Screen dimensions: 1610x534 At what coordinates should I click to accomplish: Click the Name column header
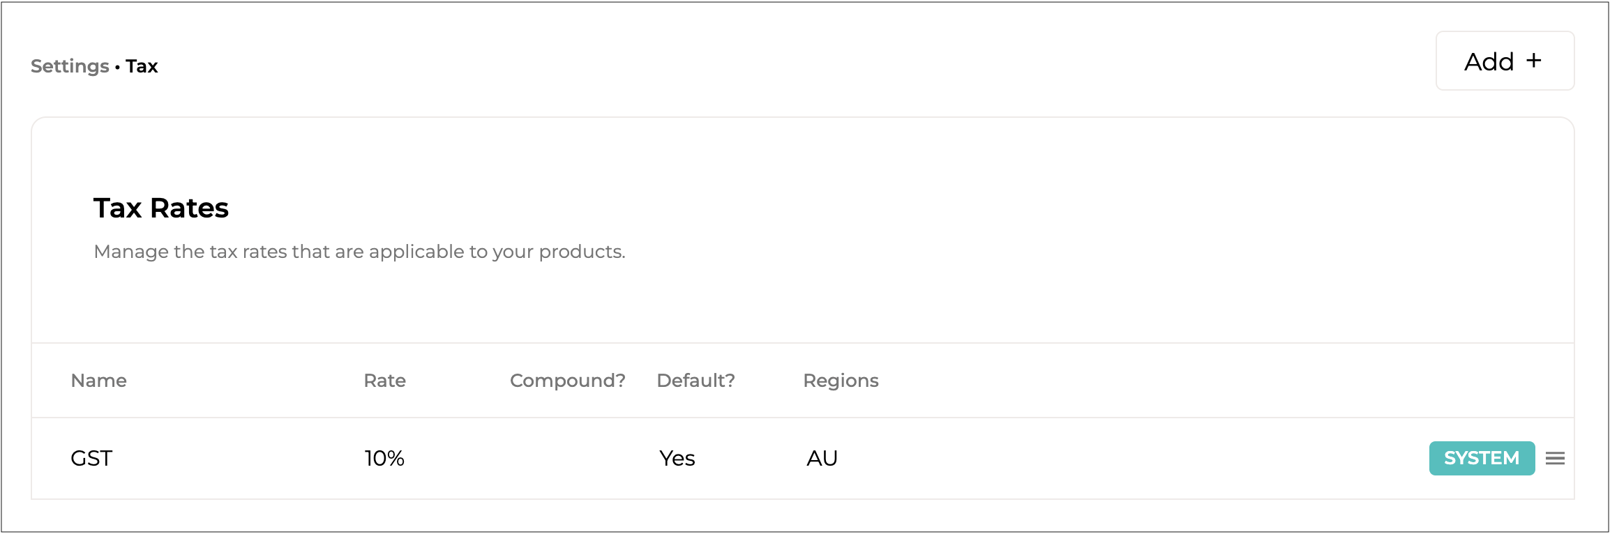point(98,381)
